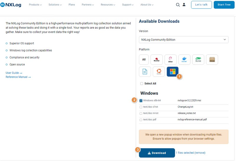Screen dimensions: 236x161
Task: Click the Windows platform icon
Action: pyautogui.click(x=173, y=71)
